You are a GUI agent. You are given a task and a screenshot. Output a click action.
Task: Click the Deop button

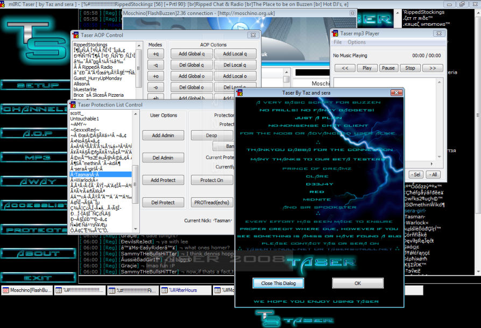[x=211, y=135]
